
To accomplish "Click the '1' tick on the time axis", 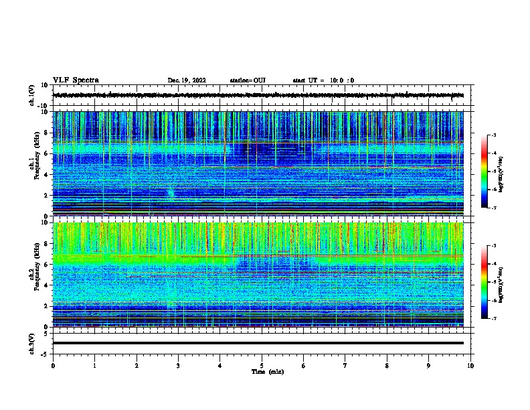I will tap(94, 366).
